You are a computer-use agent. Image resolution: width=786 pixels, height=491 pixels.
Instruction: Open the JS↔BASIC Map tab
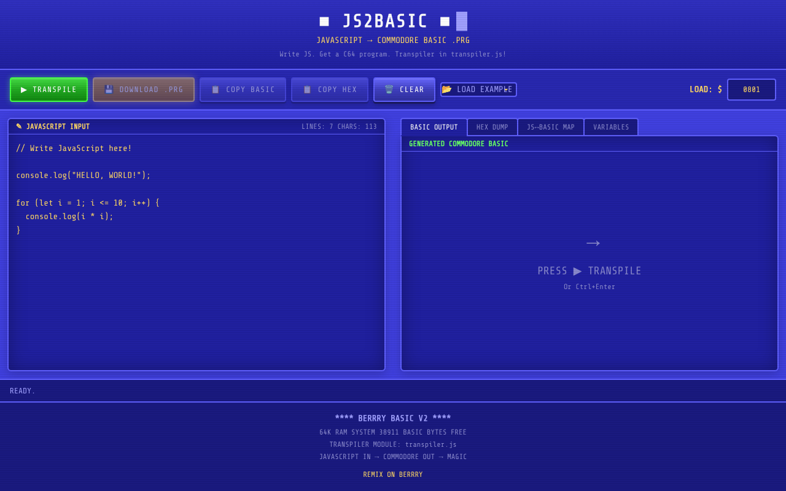tap(551, 127)
